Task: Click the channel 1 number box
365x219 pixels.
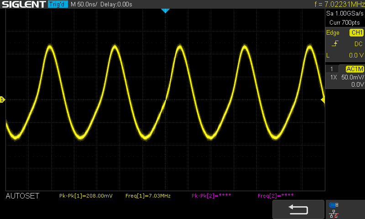Action: (x=332, y=69)
